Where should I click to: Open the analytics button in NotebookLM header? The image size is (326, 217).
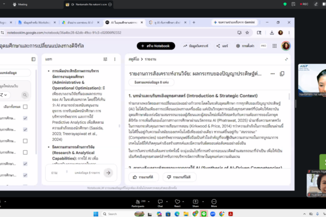pyautogui.click(x=196, y=46)
